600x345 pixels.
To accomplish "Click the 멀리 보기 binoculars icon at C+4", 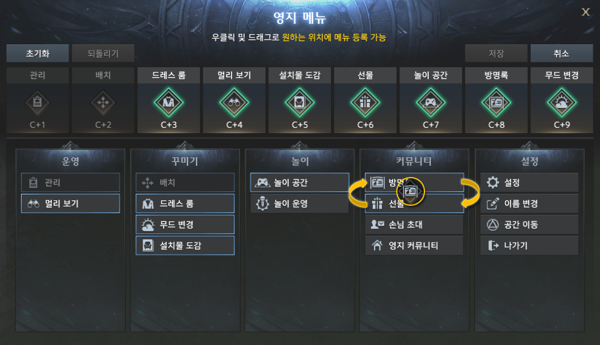I will coord(234,103).
